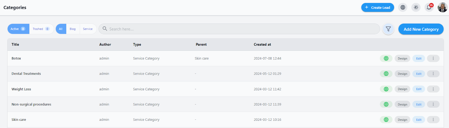Open the language globe icon in header

tap(403, 8)
